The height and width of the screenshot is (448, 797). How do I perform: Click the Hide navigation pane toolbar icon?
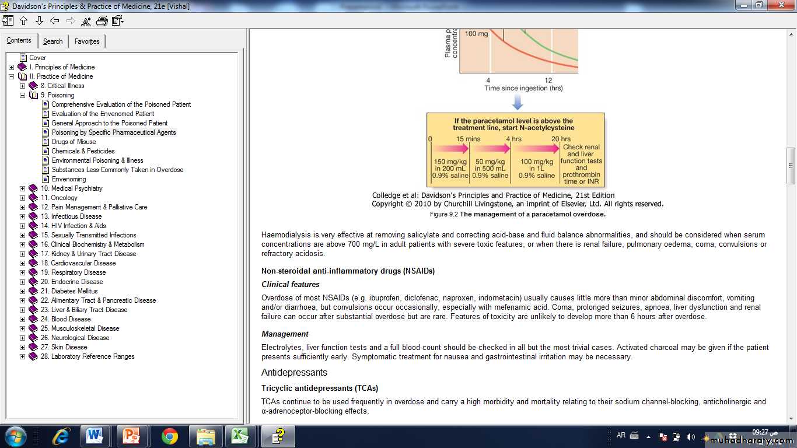click(8, 21)
